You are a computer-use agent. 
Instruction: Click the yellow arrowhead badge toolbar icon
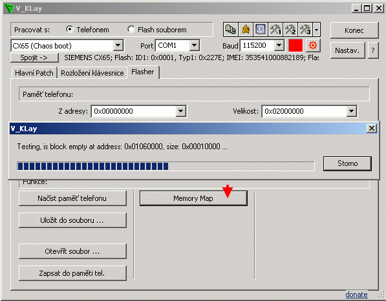tap(246, 30)
